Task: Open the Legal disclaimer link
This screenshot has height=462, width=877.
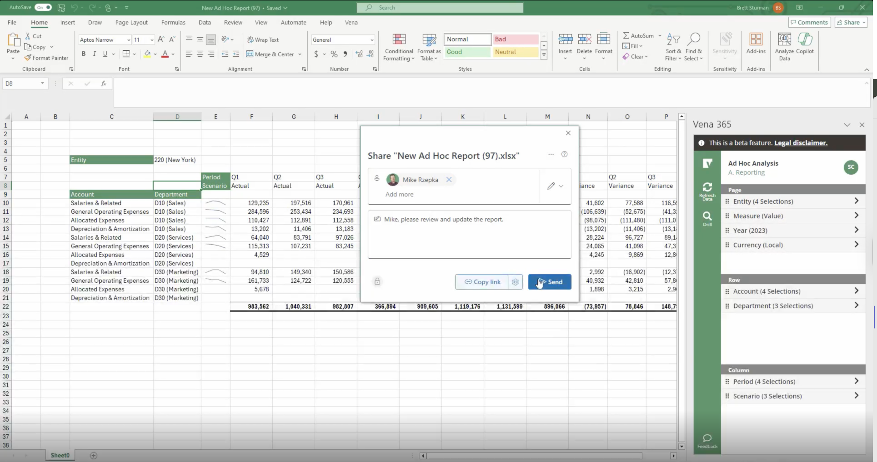Action: click(x=801, y=143)
